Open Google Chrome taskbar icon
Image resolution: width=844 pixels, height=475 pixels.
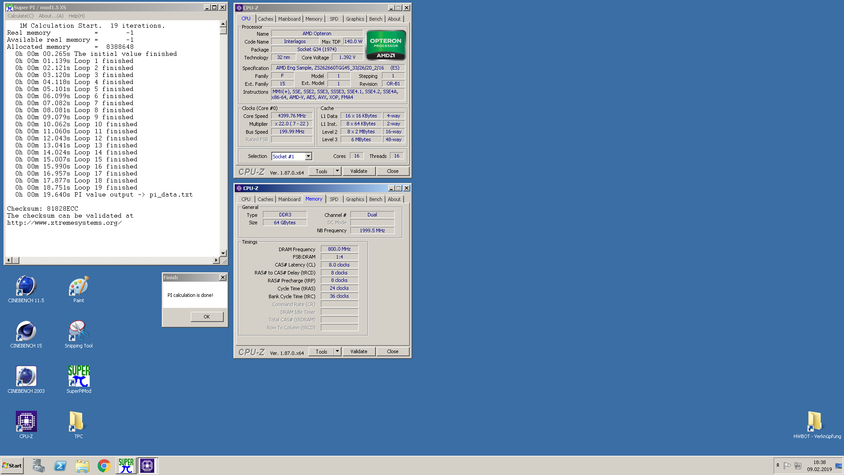(104, 466)
